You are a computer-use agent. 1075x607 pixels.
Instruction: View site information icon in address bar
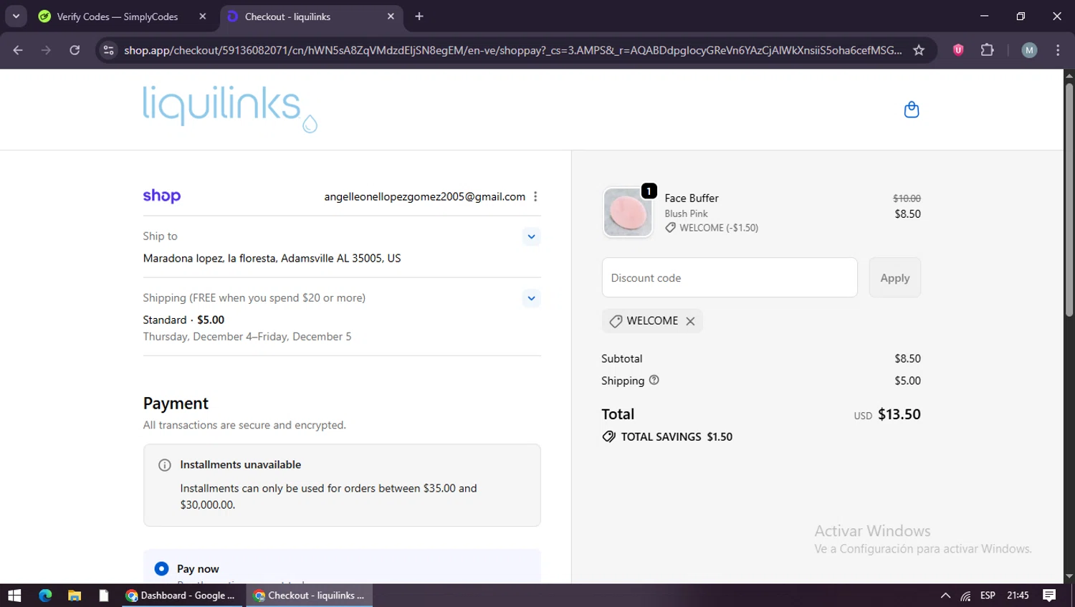point(108,50)
